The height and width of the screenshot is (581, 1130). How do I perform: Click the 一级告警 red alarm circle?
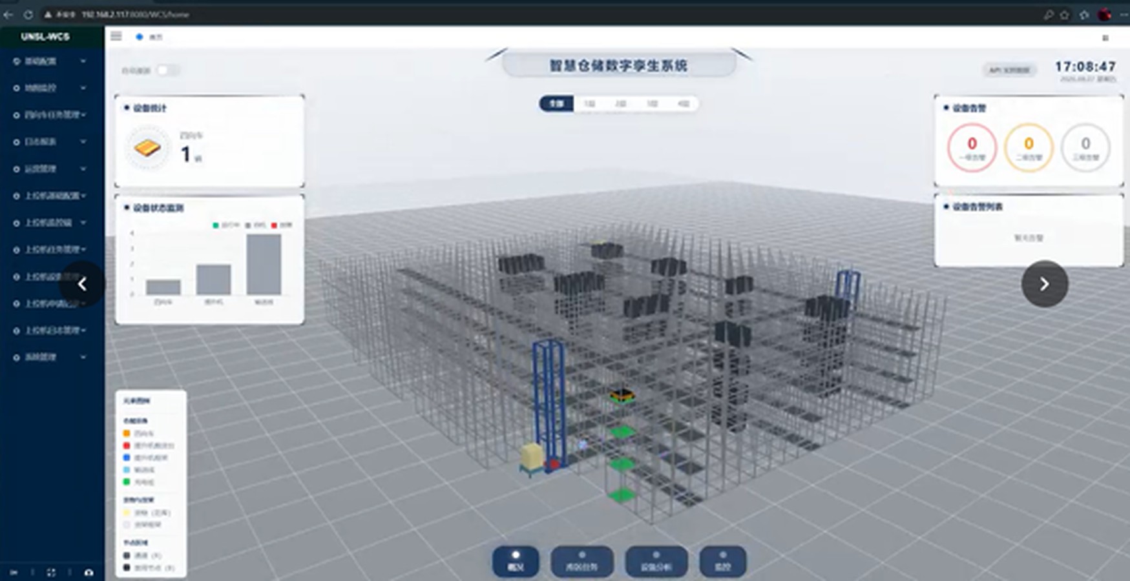pyautogui.click(x=972, y=147)
